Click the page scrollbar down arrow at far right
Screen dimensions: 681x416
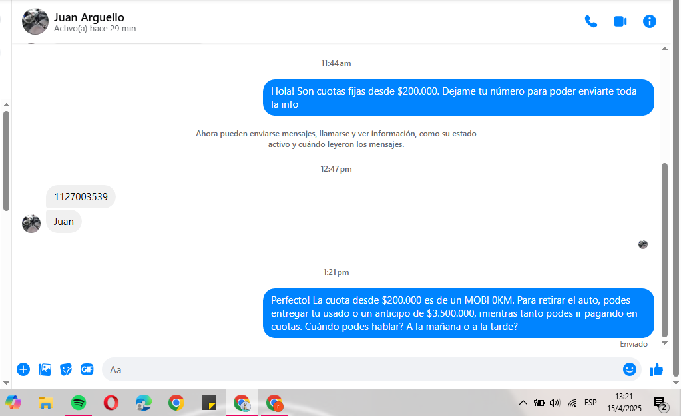click(676, 383)
